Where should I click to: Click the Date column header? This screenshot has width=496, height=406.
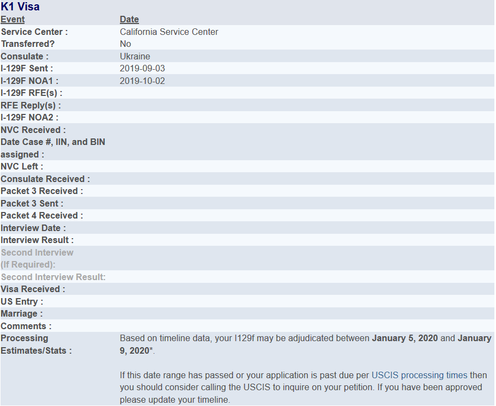(129, 19)
